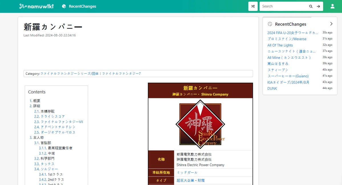Click the Contents heading of the table
Image resolution: width=342 pixels, height=185 pixels.
point(37,92)
